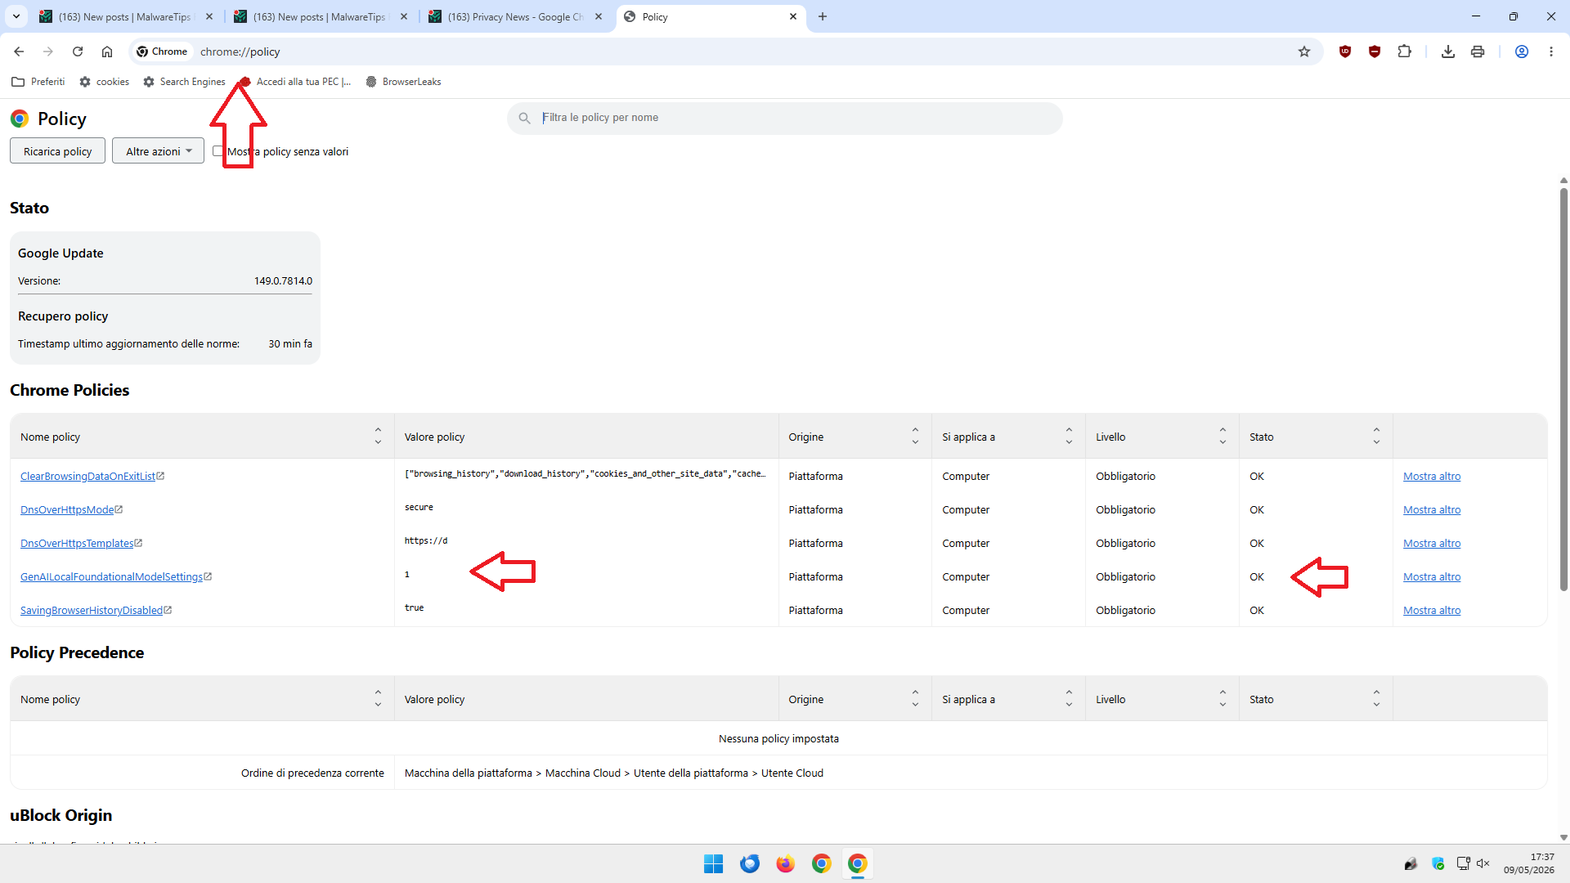
Task: Open the network tray icon
Action: click(1463, 863)
